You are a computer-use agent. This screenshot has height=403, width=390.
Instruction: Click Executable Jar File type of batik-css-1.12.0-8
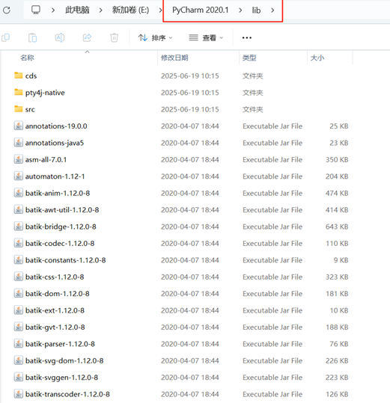point(272,277)
